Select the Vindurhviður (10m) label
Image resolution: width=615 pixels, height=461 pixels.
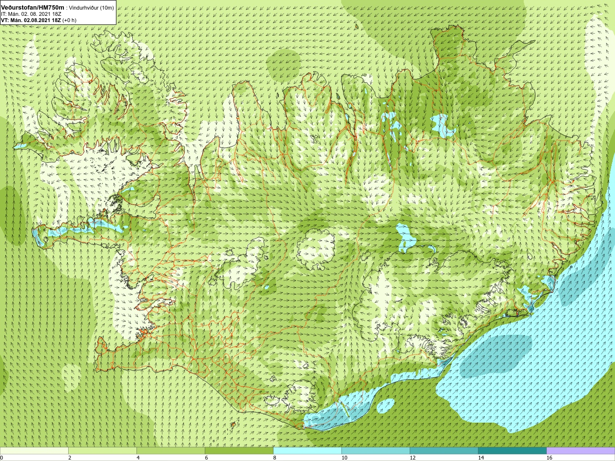[x=91, y=8]
